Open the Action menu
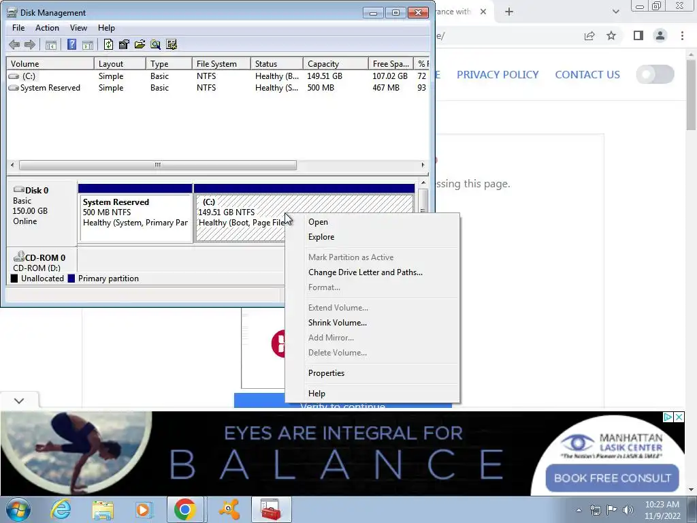 coord(47,27)
